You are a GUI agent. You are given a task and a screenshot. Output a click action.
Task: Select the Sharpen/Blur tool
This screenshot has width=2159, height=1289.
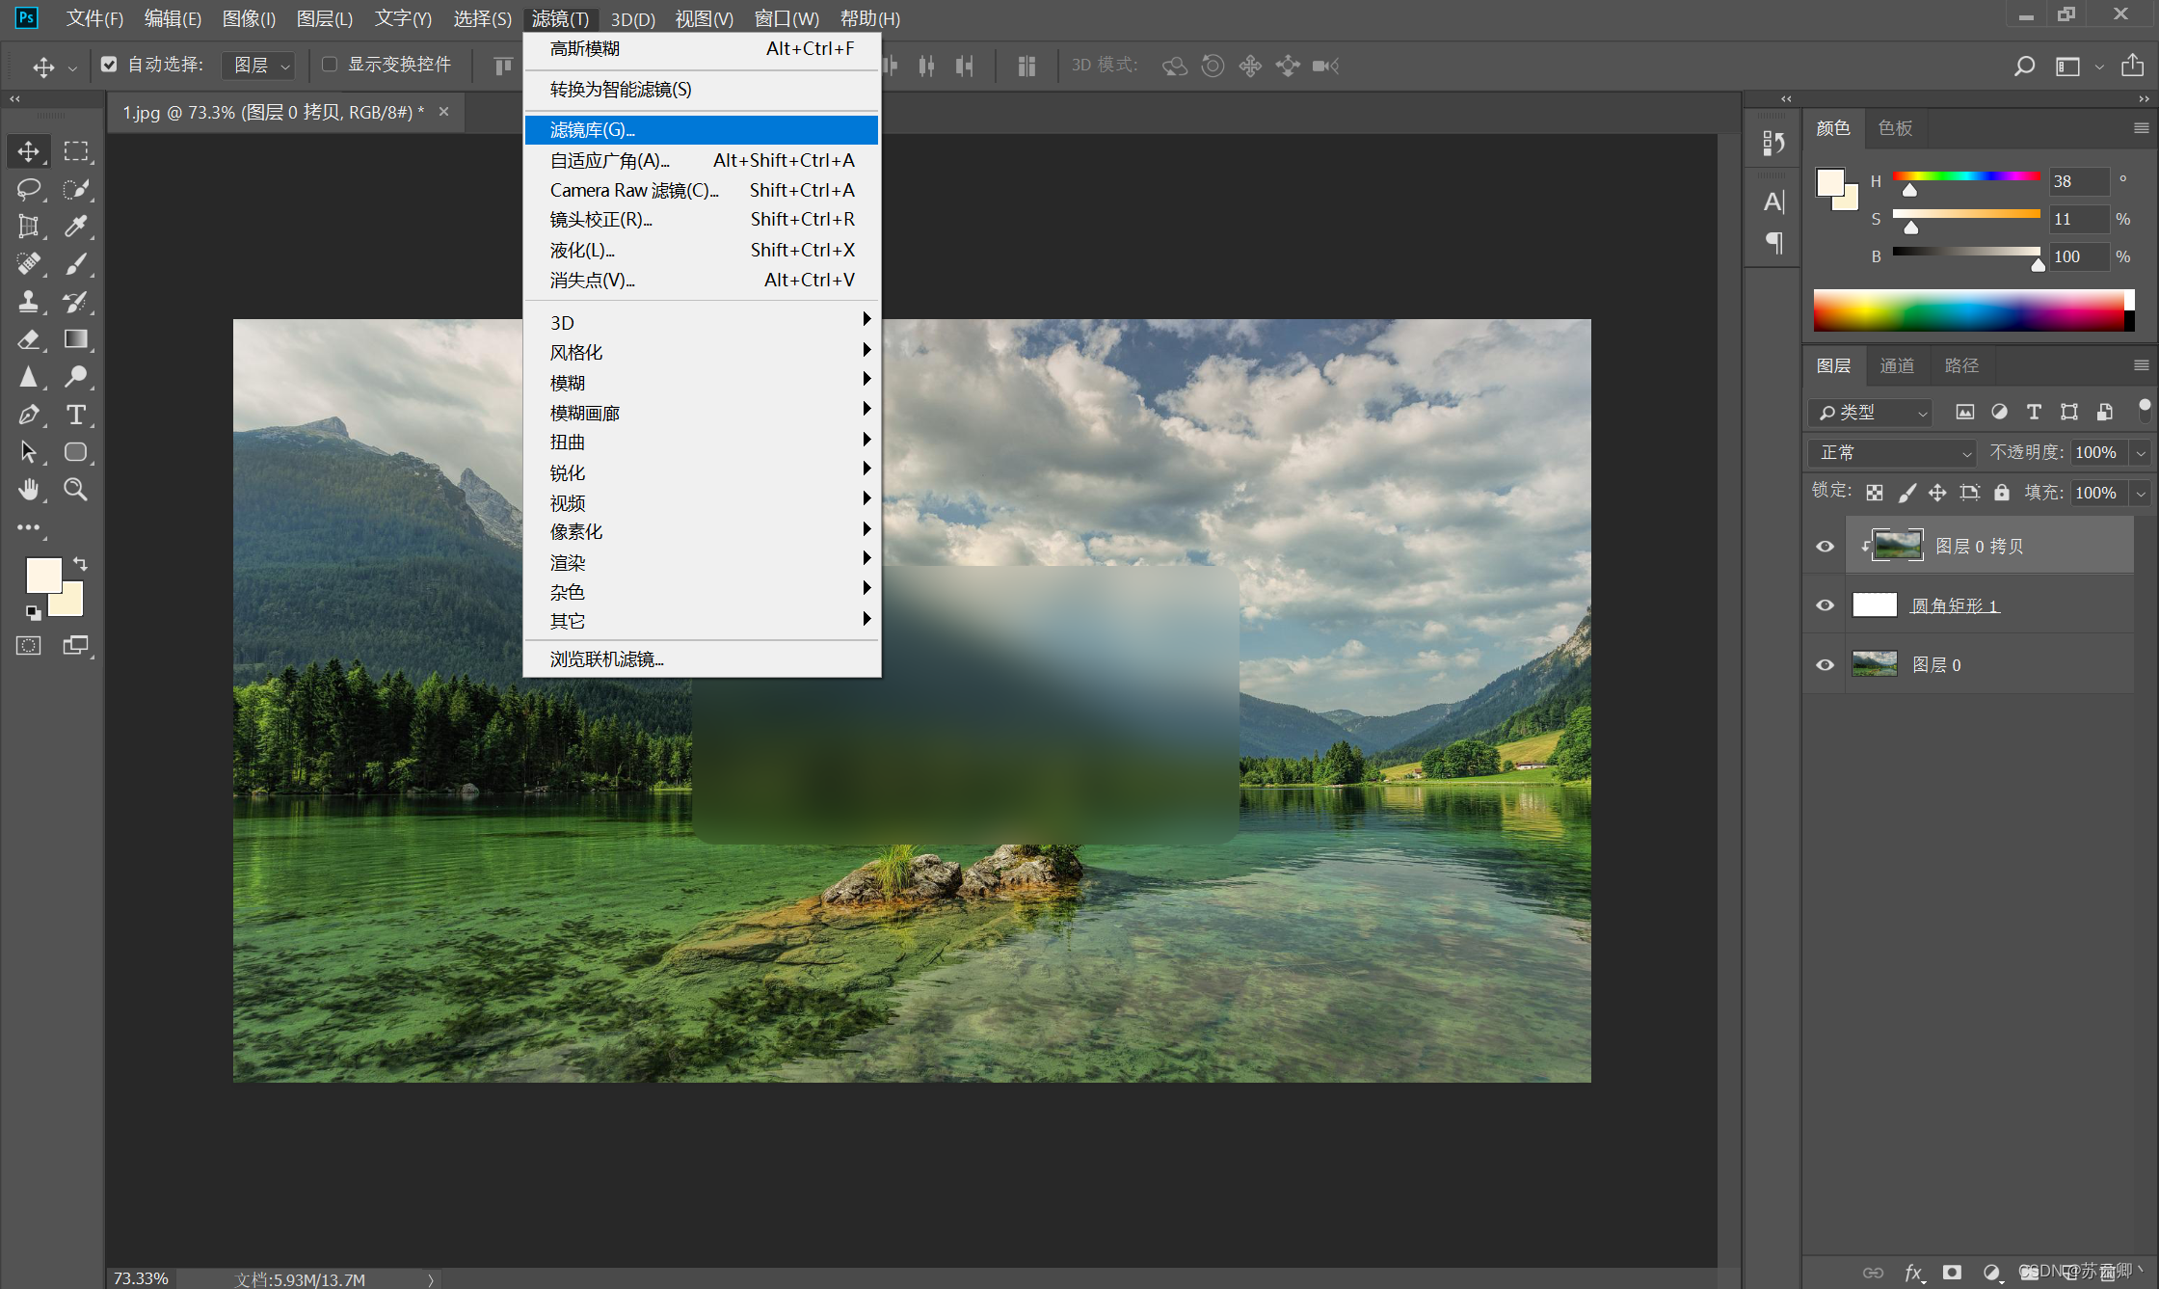tap(28, 377)
